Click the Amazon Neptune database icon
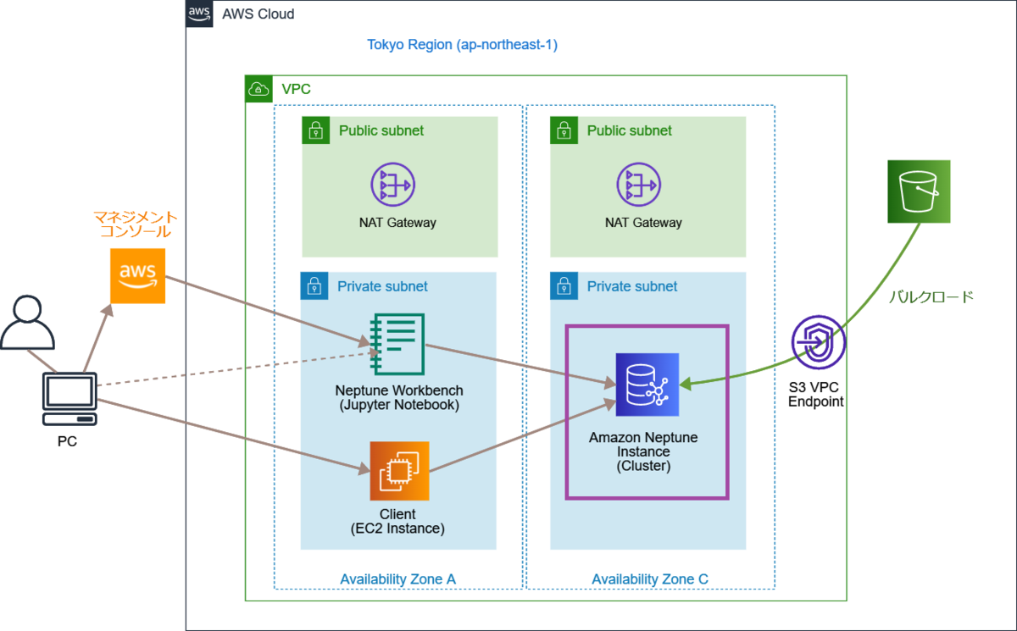 coord(647,385)
